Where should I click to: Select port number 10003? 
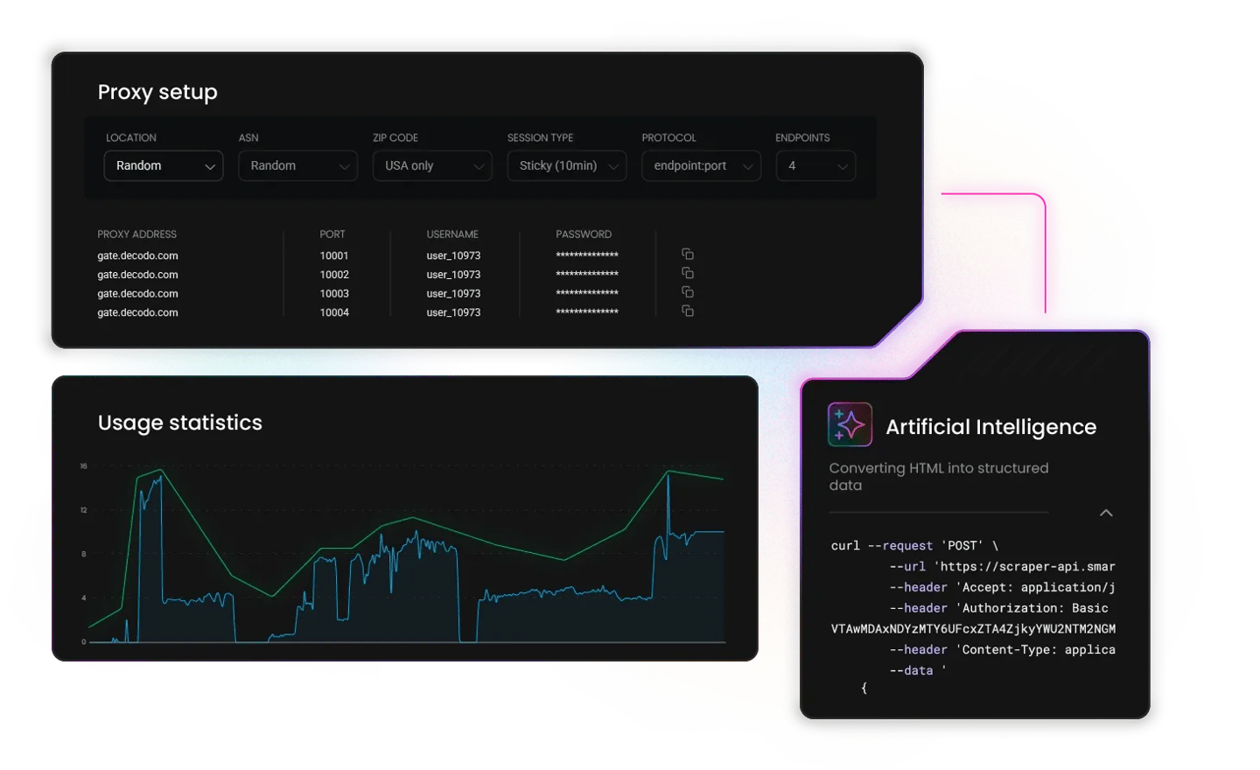pyautogui.click(x=334, y=294)
